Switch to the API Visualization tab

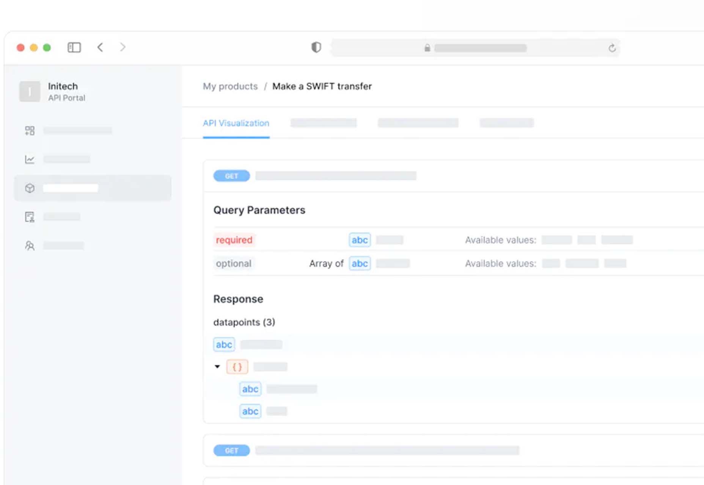pyautogui.click(x=236, y=123)
